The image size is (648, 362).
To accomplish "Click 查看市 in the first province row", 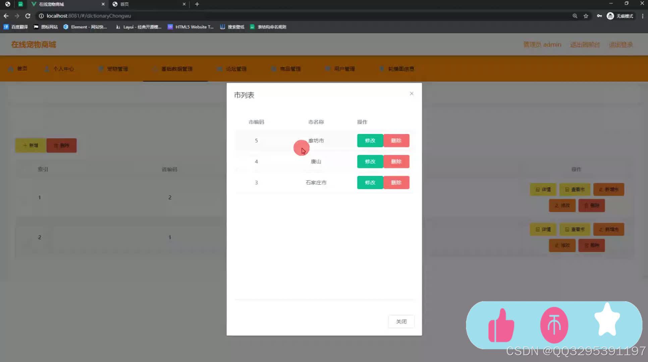I will (575, 189).
